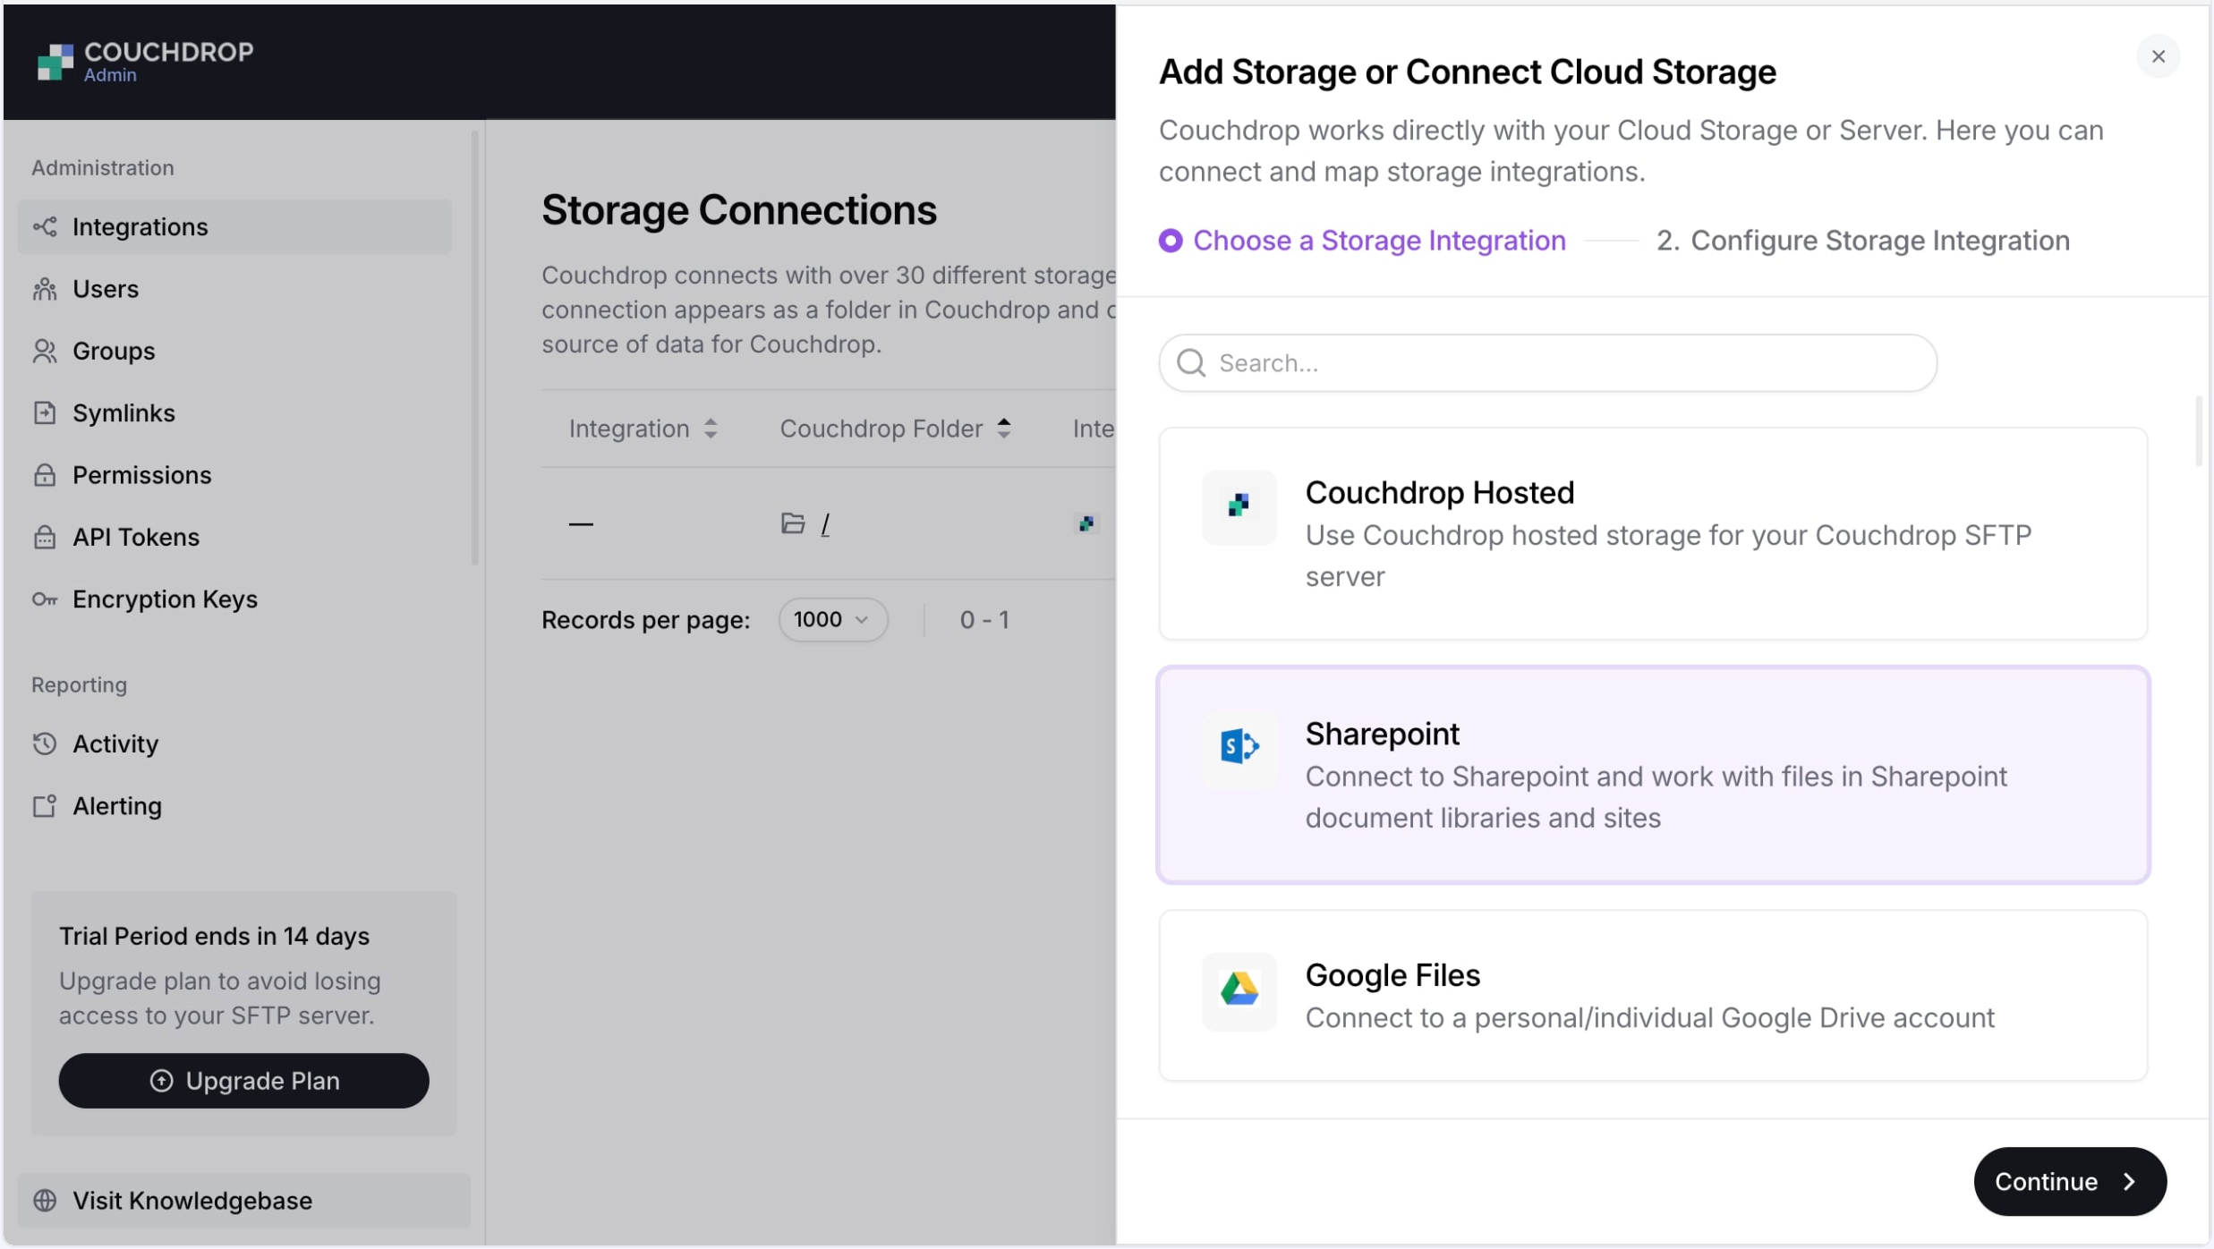
Task: Click into the storage Search field
Action: click(1547, 362)
